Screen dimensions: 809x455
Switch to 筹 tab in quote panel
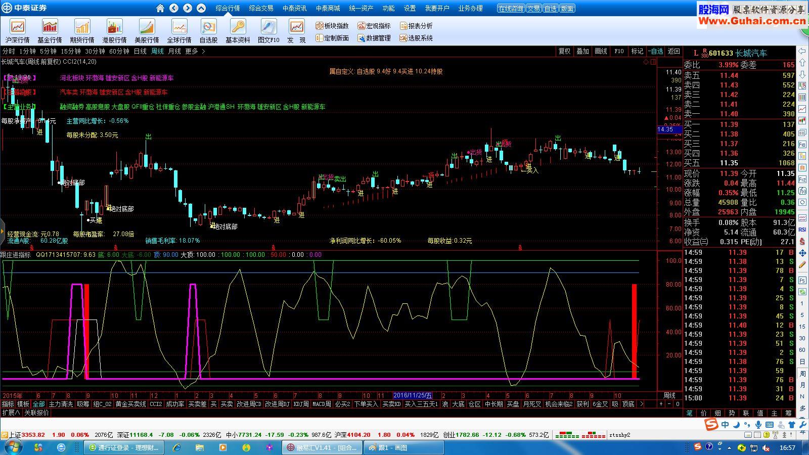[788, 413]
